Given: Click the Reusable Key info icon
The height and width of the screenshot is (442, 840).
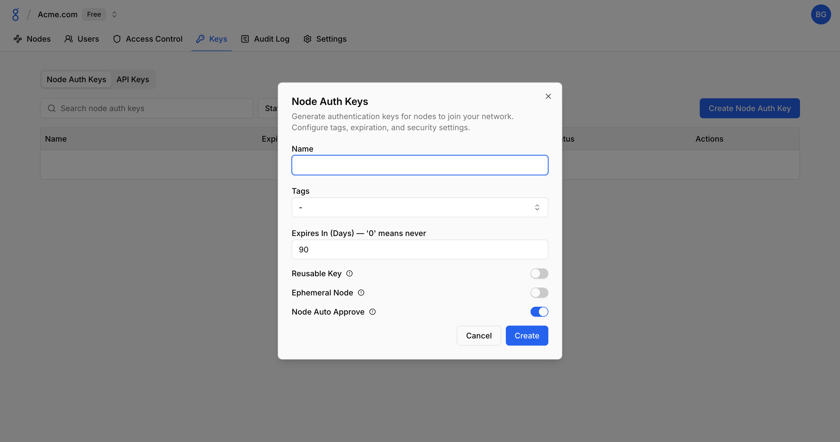Looking at the screenshot, I should tap(349, 273).
